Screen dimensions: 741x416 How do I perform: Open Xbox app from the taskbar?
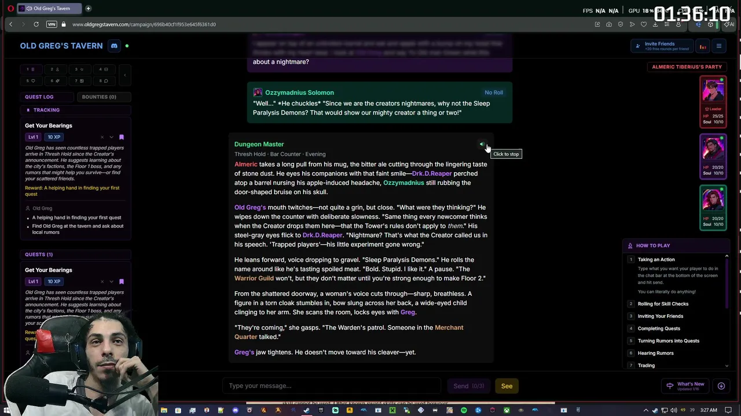pyautogui.click(x=507, y=410)
